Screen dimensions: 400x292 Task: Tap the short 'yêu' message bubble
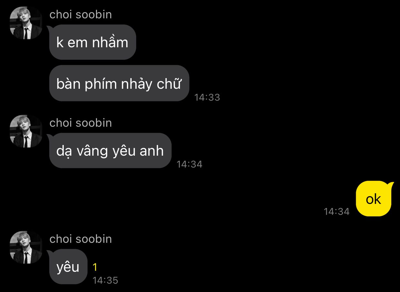coord(68,267)
